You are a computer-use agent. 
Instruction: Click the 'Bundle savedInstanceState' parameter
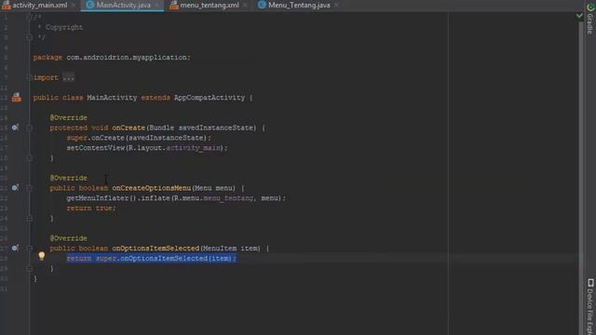[x=201, y=127]
